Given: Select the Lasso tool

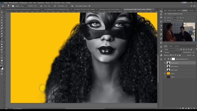Looking at the screenshot, I should point(2,17).
